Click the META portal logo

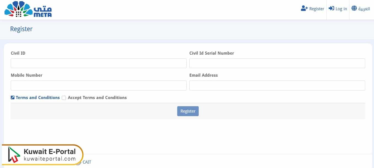coord(28,9)
